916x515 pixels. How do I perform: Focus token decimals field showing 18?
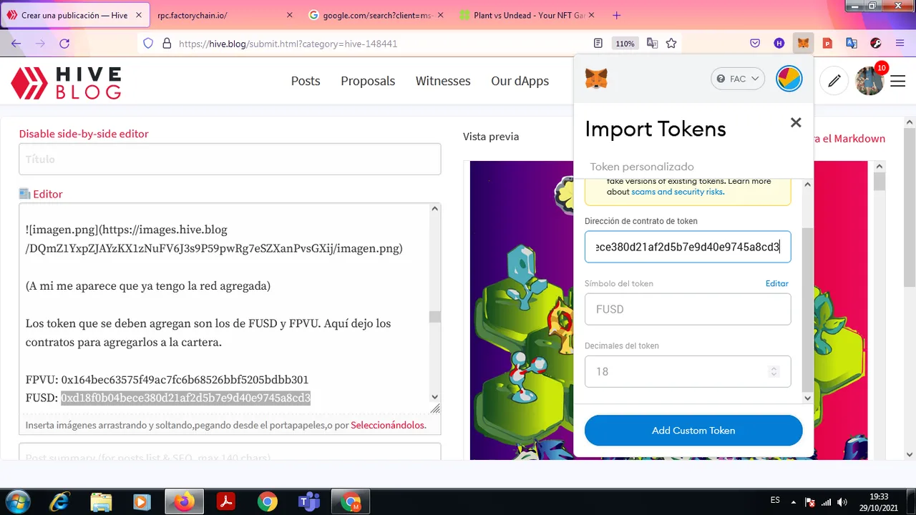click(688, 371)
